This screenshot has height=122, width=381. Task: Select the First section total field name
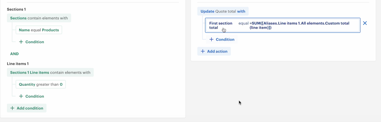221,25
